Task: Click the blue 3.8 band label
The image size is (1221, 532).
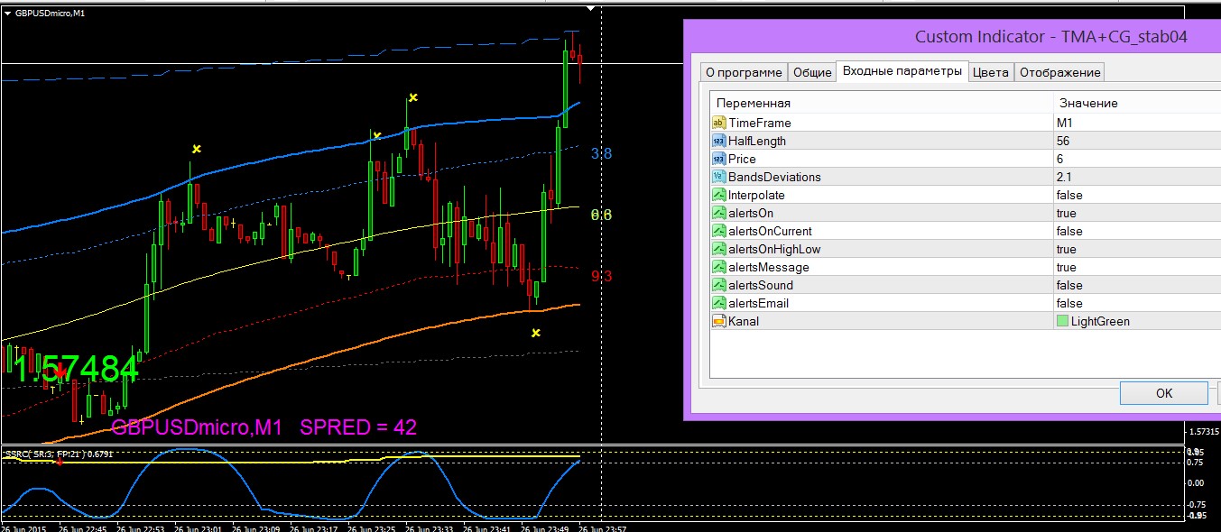Action: pos(602,153)
